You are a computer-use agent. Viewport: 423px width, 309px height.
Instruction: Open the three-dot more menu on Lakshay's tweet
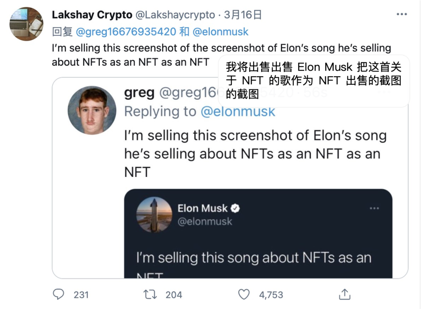click(402, 15)
